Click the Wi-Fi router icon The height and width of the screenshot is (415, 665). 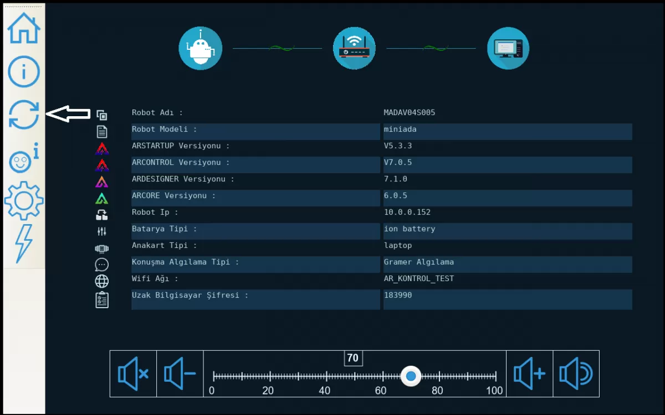(x=354, y=49)
